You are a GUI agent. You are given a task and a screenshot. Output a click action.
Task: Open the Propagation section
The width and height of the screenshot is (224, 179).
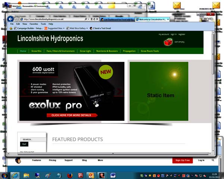[x=129, y=51]
